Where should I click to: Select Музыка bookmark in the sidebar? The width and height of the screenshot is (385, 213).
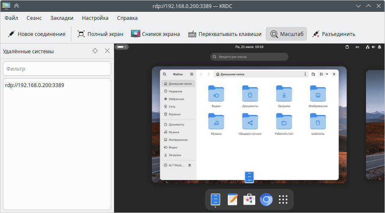point(178,132)
